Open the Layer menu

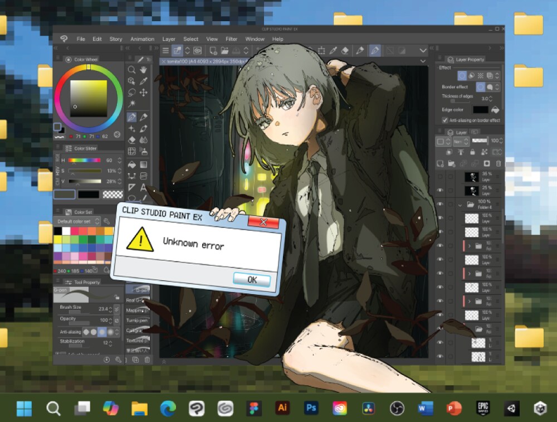(x=169, y=39)
